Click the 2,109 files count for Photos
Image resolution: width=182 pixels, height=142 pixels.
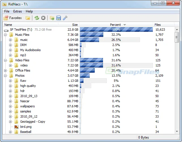pyautogui.click(x=159, y=76)
